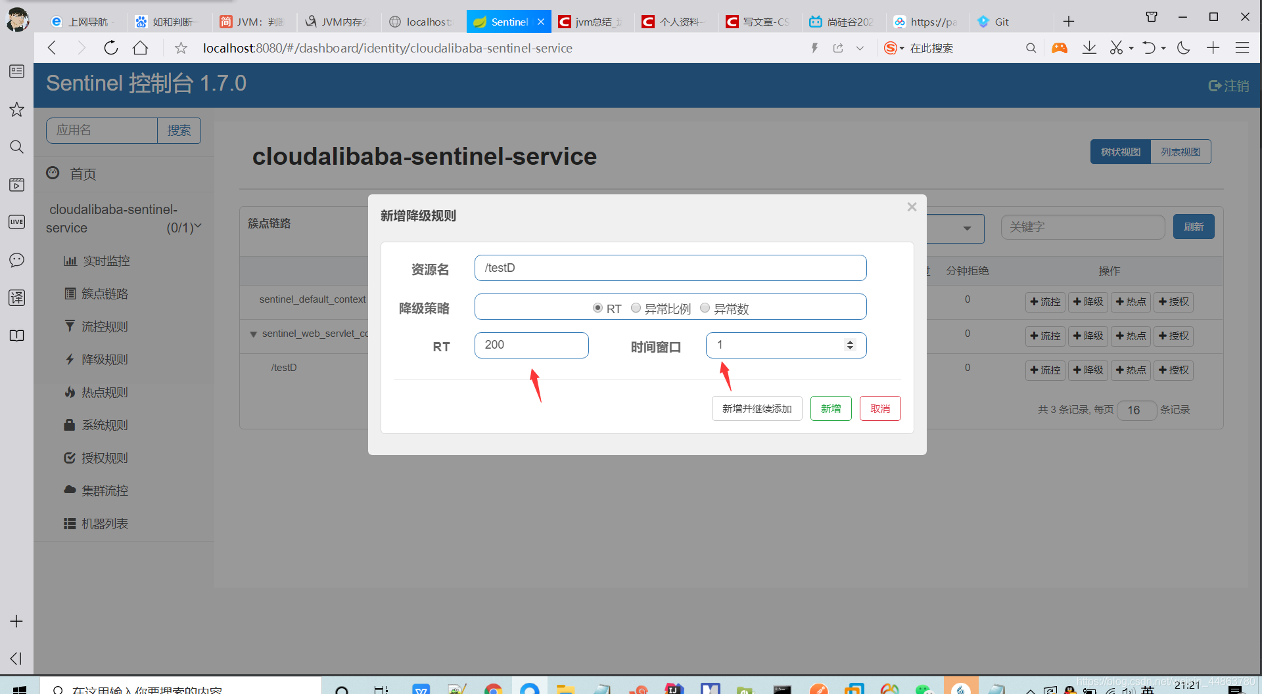Image resolution: width=1262 pixels, height=694 pixels.
Task: Collapse the sentinel_web_servlet_context tree row
Action: [x=253, y=334]
